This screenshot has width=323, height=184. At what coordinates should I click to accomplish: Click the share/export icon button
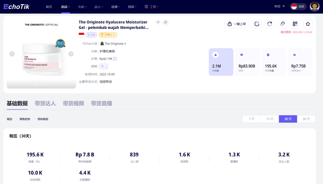[257, 24]
